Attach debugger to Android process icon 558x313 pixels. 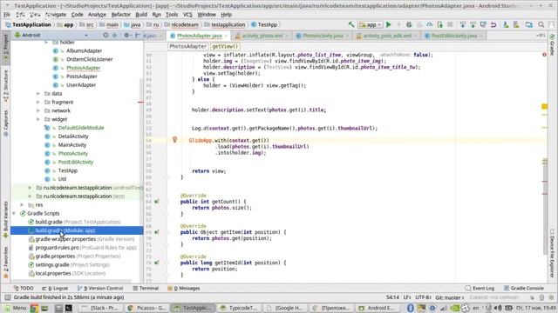(x=439, y=24)
